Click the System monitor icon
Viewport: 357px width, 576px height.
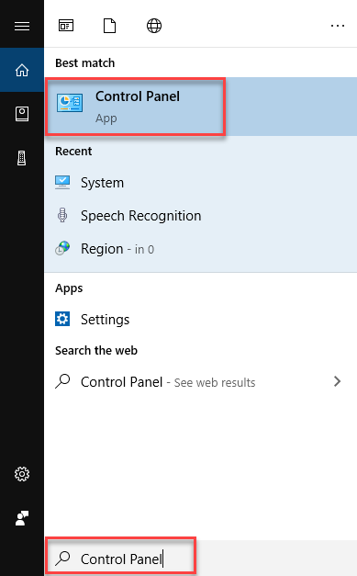pyautogui.click(x=62, y=183)
